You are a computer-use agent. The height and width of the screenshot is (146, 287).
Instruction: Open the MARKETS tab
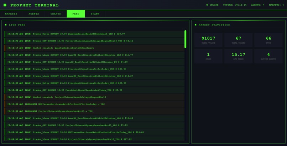11,14
